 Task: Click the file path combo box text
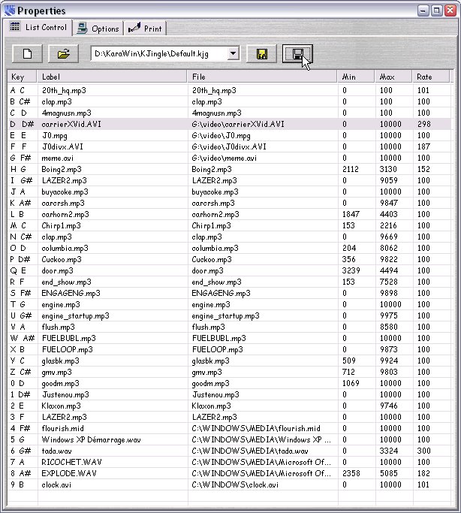158,53
